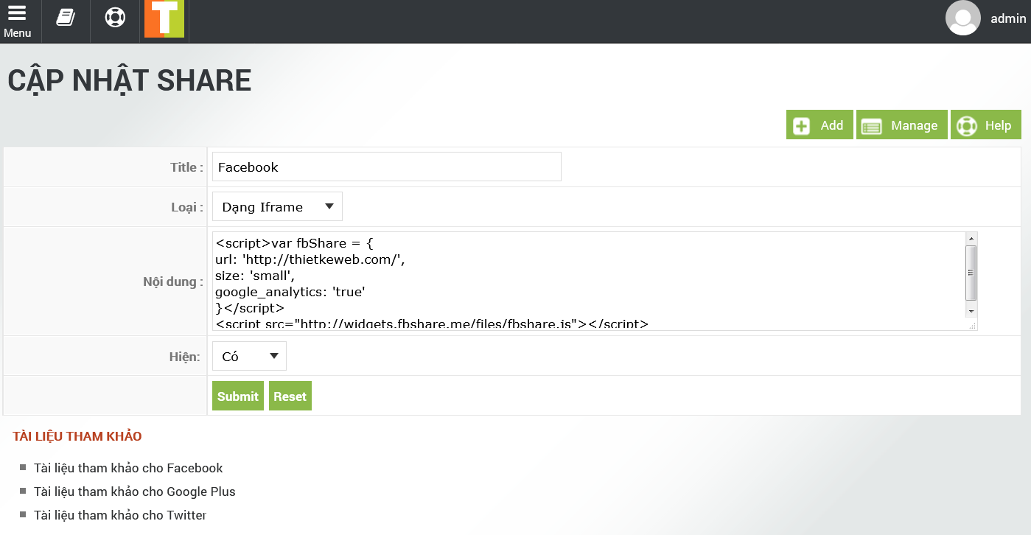Click the textarea scroll down arrow
This screenshot has width=1031, height=535.
[971, 312]
